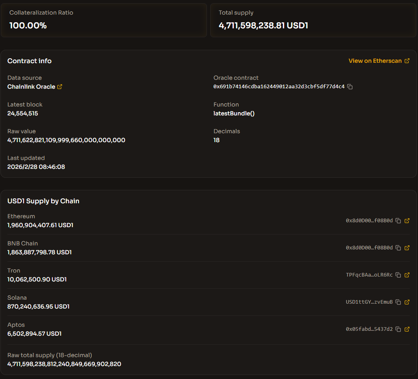Copy the Ethereum contract address

pyautogui.click(x=398, y=221)
